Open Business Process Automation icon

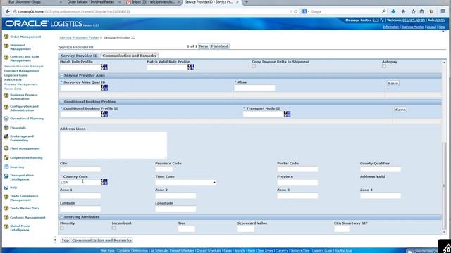6,96
